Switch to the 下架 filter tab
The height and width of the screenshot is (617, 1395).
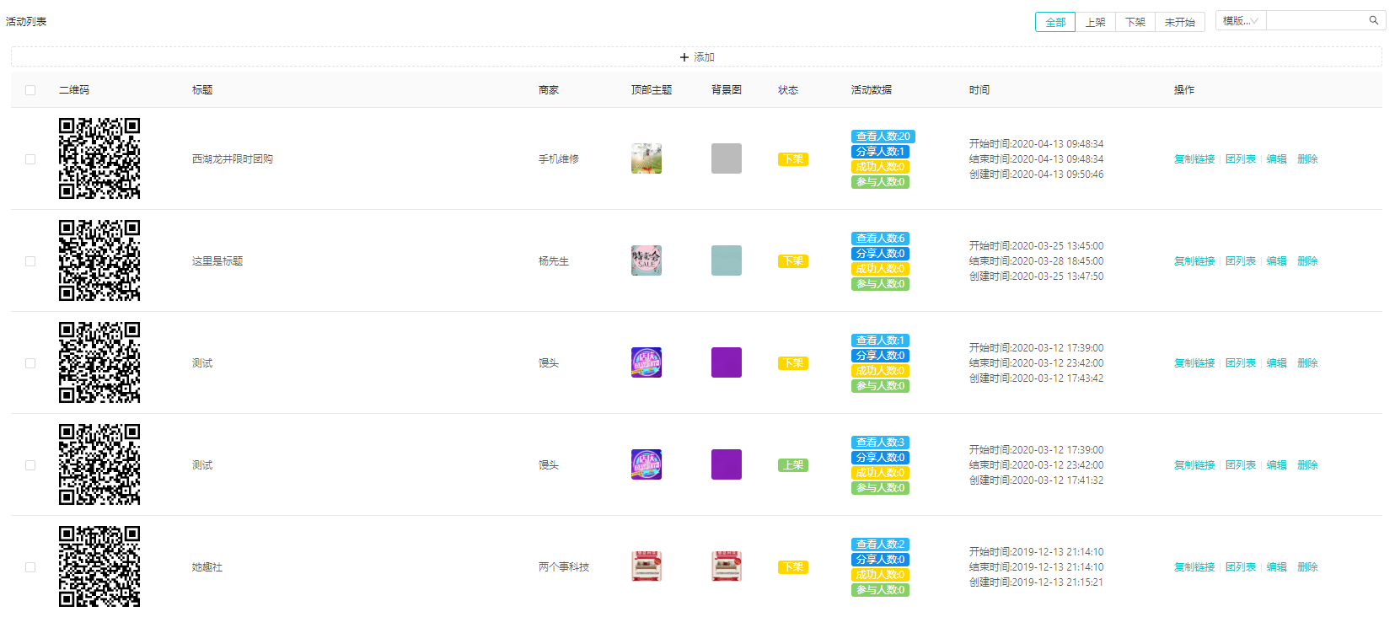[1135, 22]
